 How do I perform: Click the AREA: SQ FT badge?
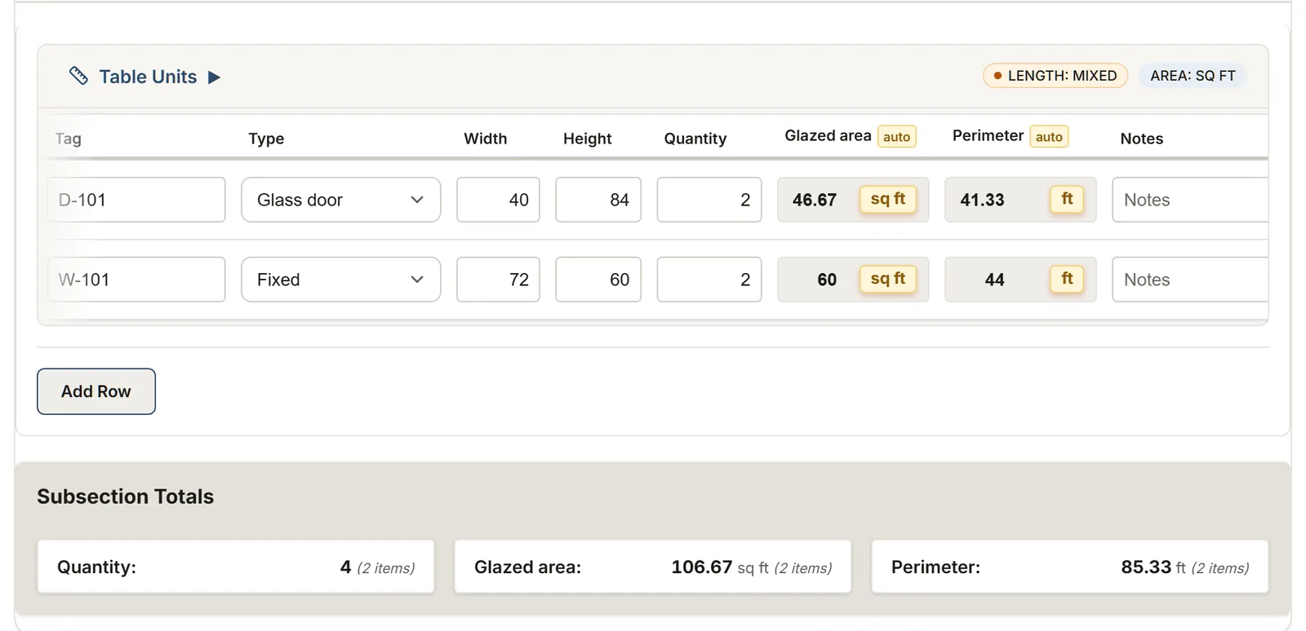pos(1193,76)
